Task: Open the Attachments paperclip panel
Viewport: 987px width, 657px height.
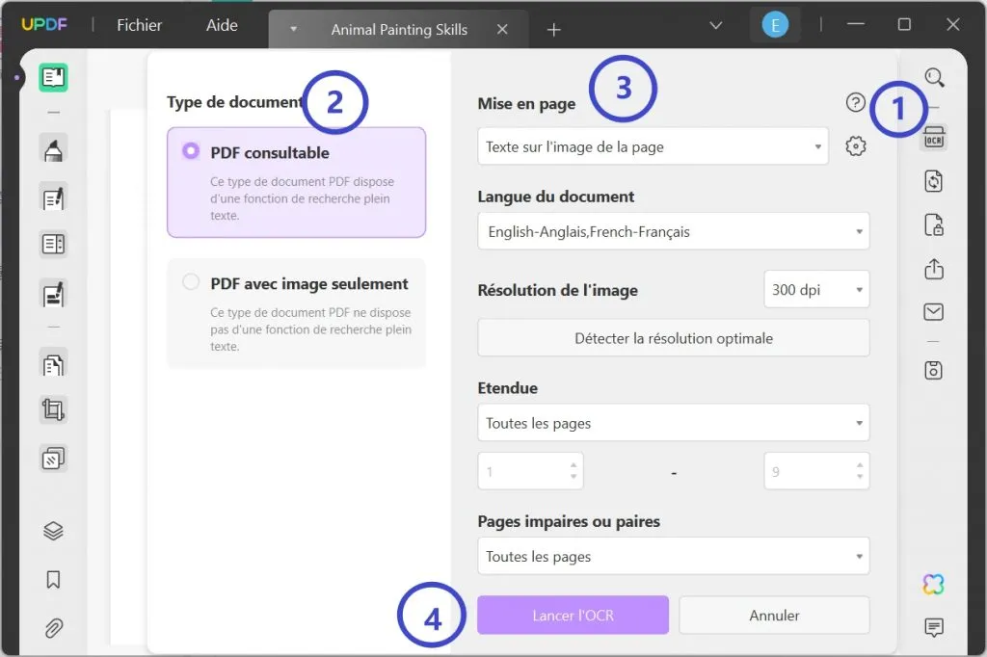Action: tap(54, 628)
